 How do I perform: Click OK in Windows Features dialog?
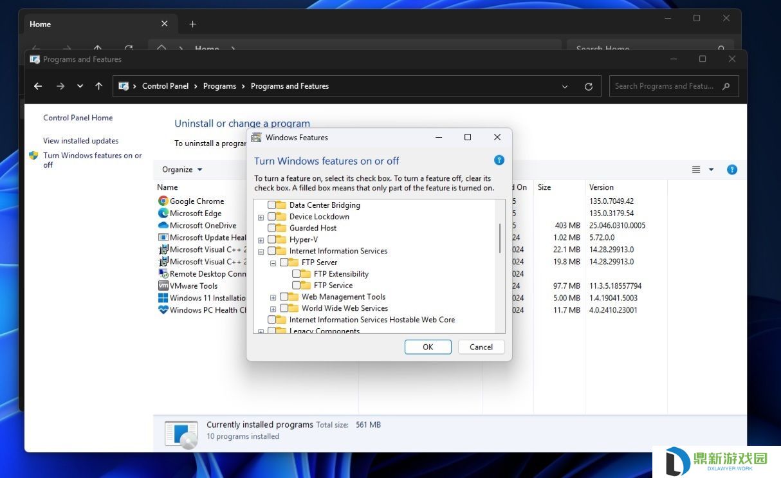[428, 347]
